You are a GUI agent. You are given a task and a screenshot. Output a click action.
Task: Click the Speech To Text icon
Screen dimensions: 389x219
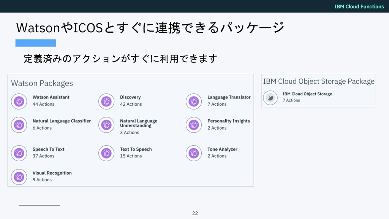19,153
